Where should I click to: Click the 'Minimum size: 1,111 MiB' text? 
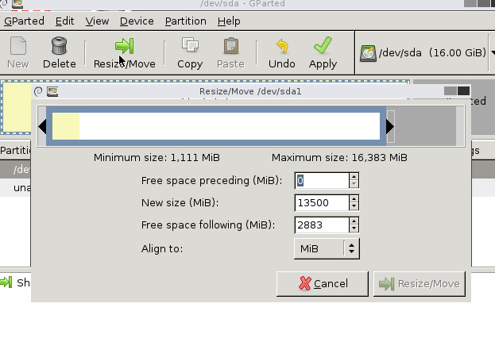[x=157, y=158]
